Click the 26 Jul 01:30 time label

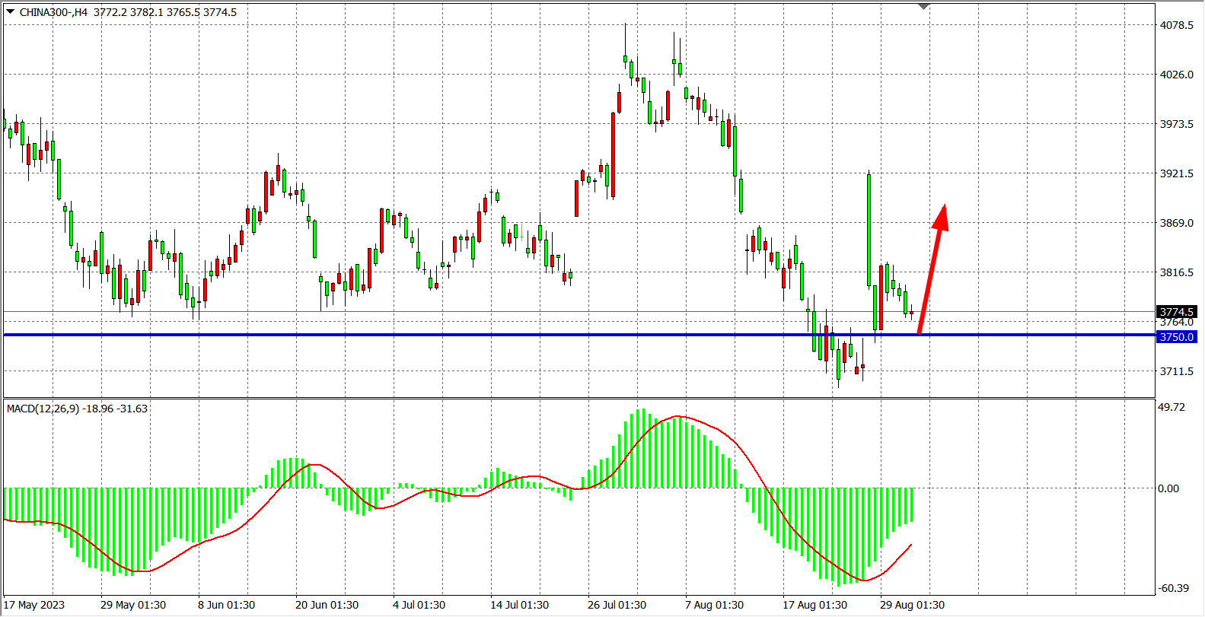(x=617, y=605)
